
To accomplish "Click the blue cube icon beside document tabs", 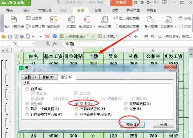I will 54,36.
